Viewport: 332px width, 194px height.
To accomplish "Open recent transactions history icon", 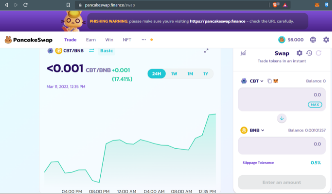I will (309, 53).
